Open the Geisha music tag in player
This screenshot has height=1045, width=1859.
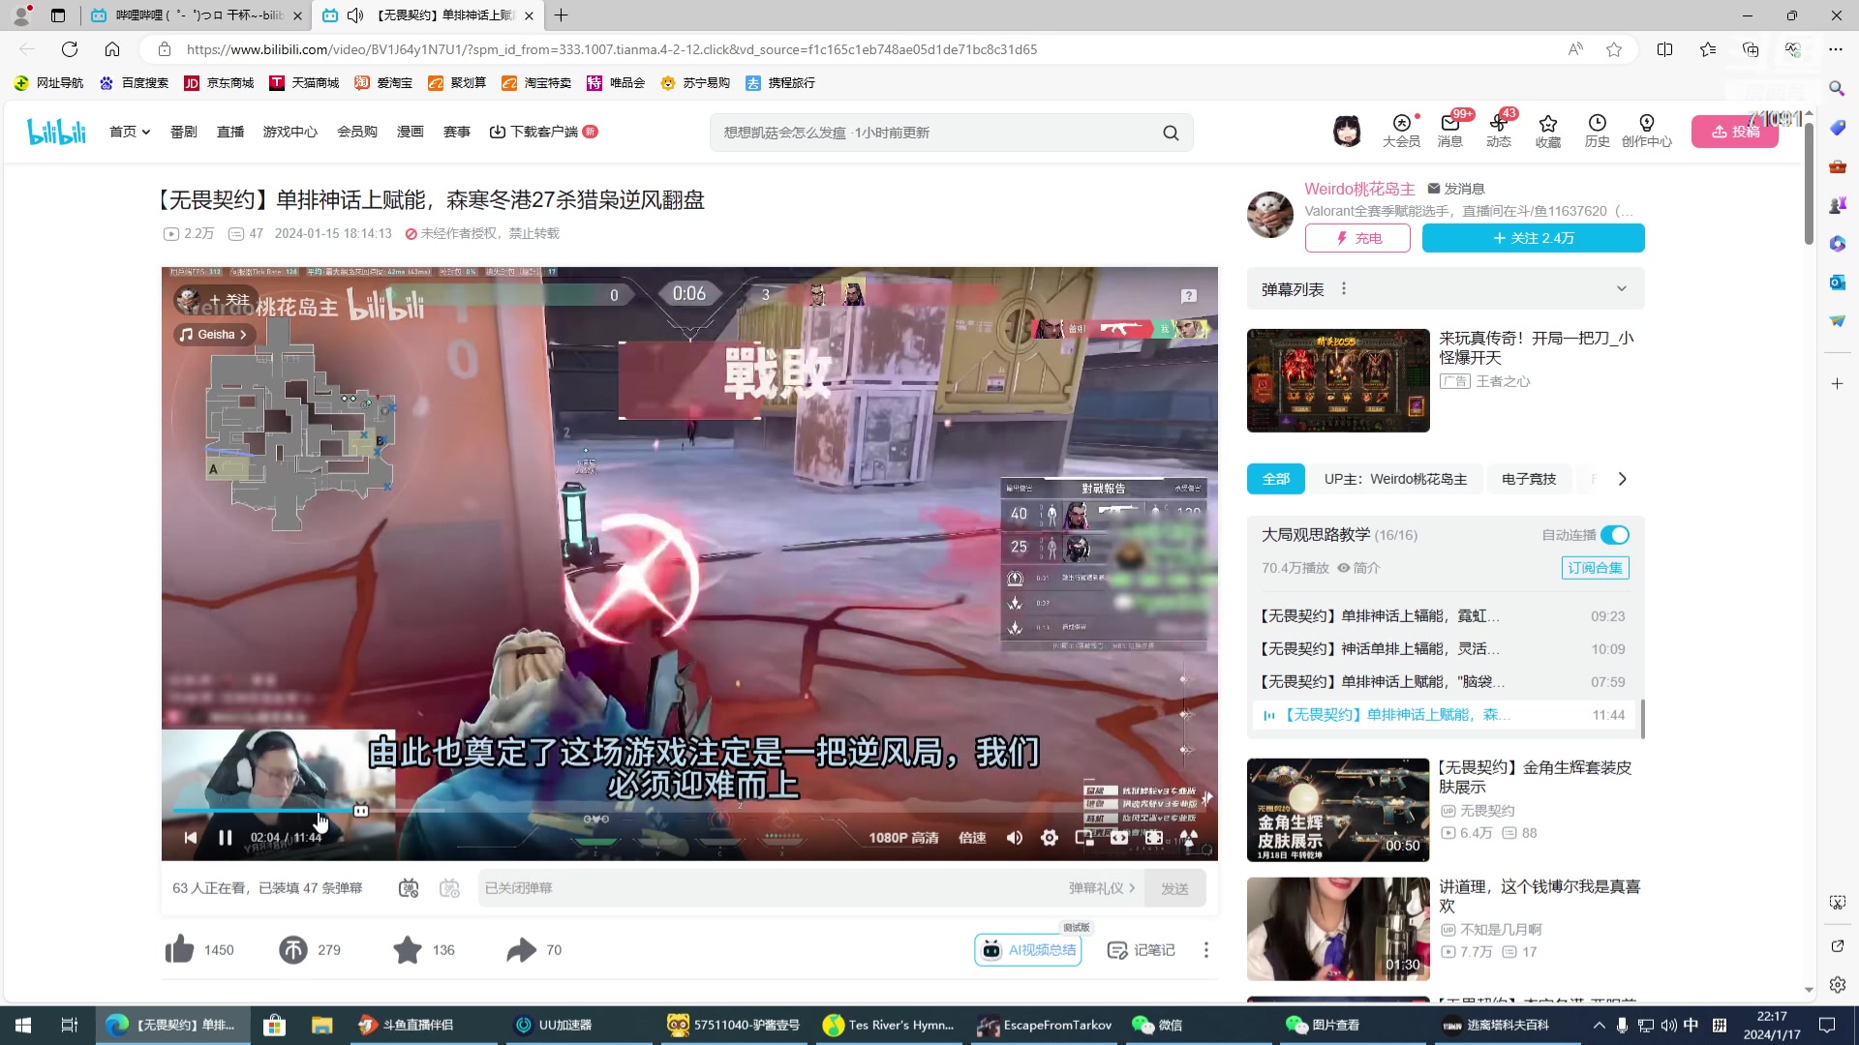pos(213,335)
